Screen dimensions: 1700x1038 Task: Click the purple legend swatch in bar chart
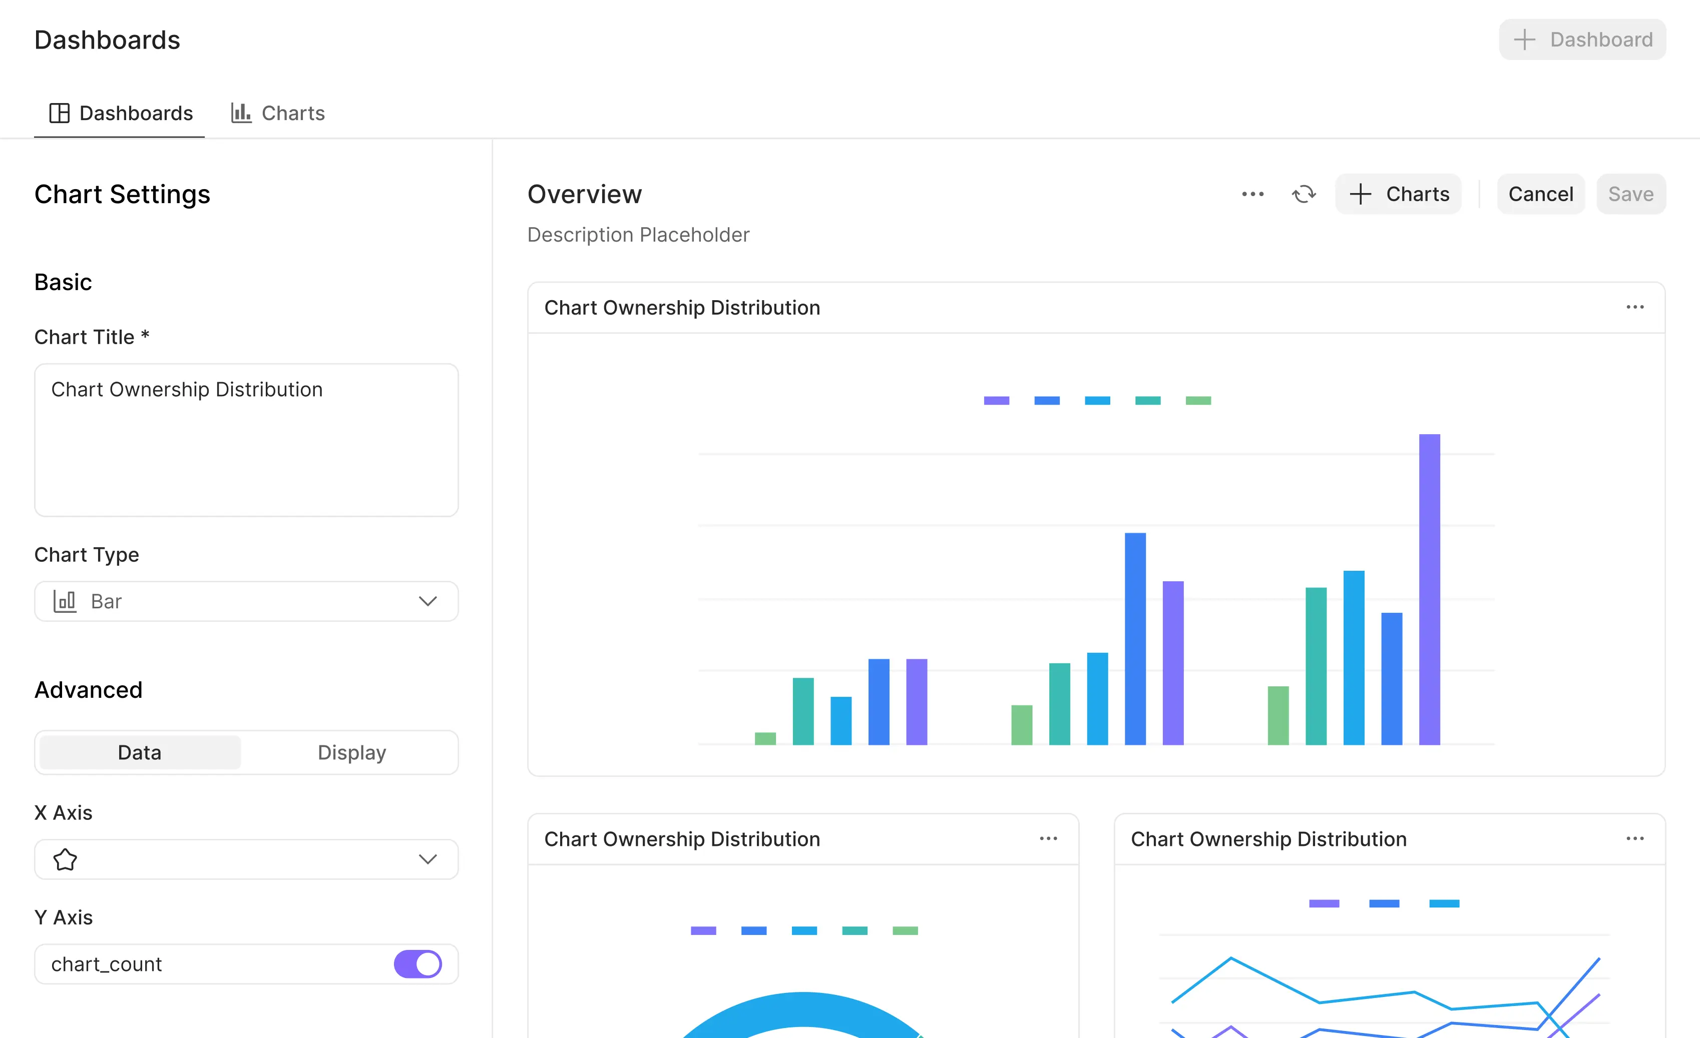pos(996,401)
